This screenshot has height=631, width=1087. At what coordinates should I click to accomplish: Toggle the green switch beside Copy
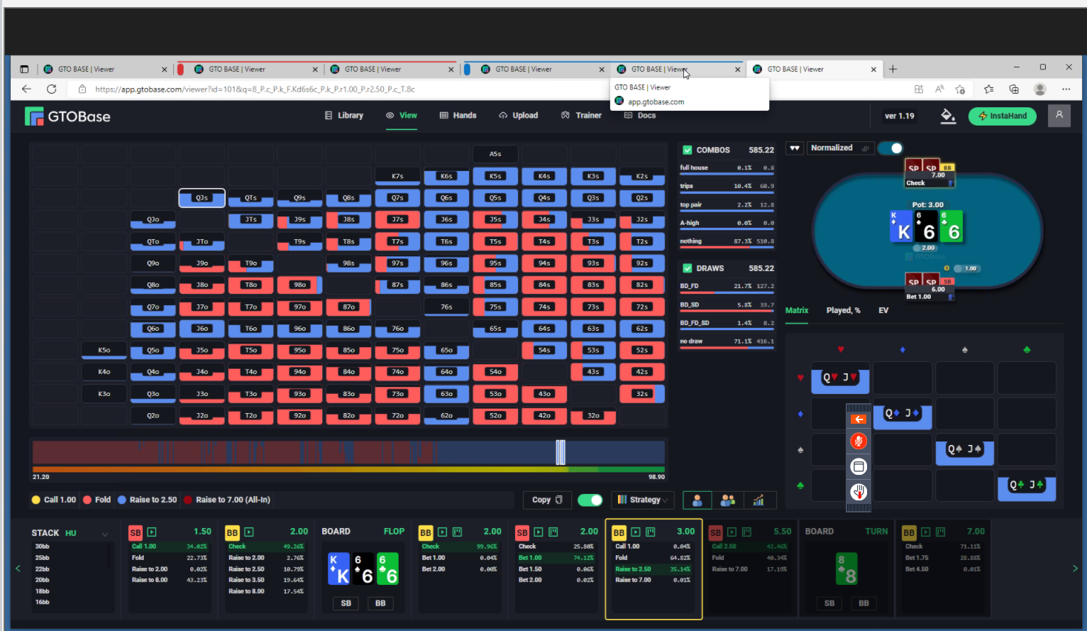click(x=590, y=500)
